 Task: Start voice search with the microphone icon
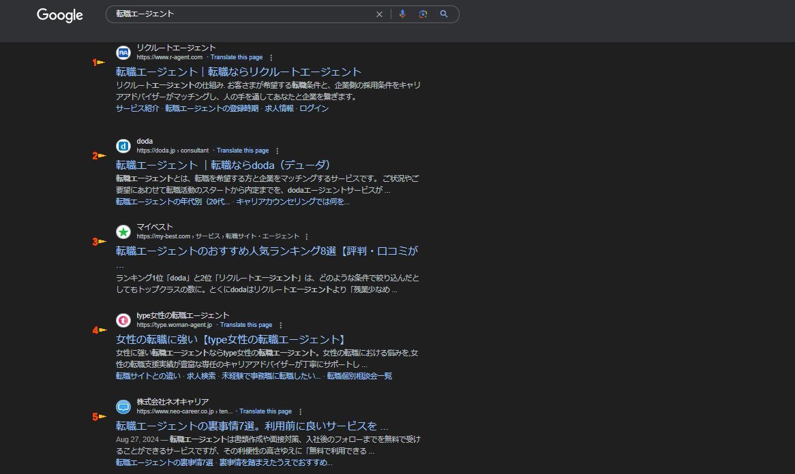(x=402, y=14)
